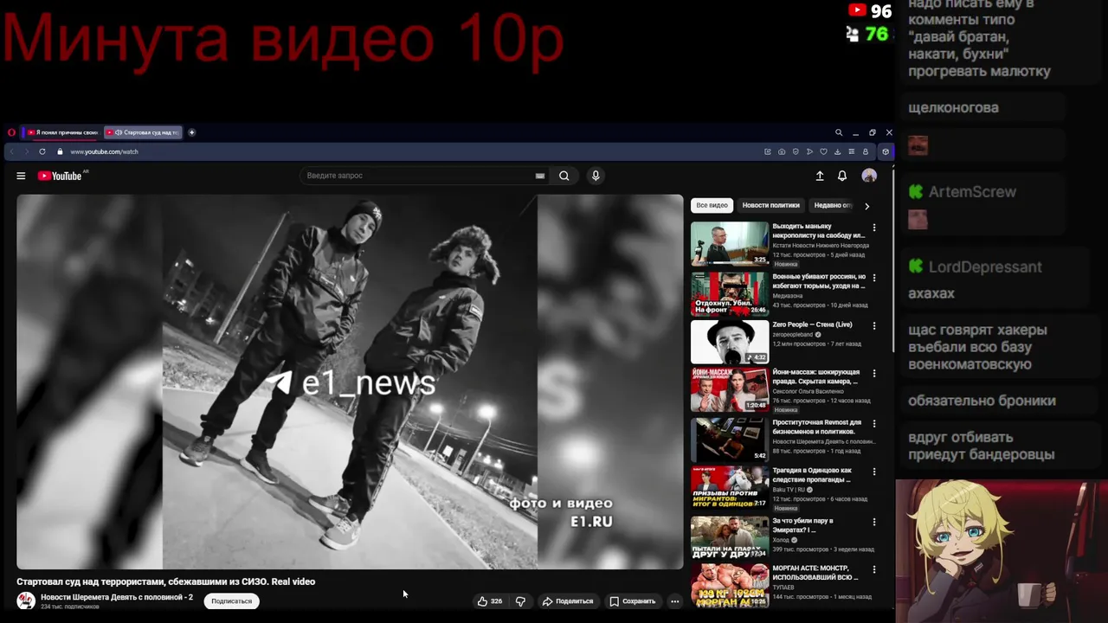Screen dimensions: 1108x623
Task: Open the YouTube hamburger guide menu
Action: (x=21, y=176)
